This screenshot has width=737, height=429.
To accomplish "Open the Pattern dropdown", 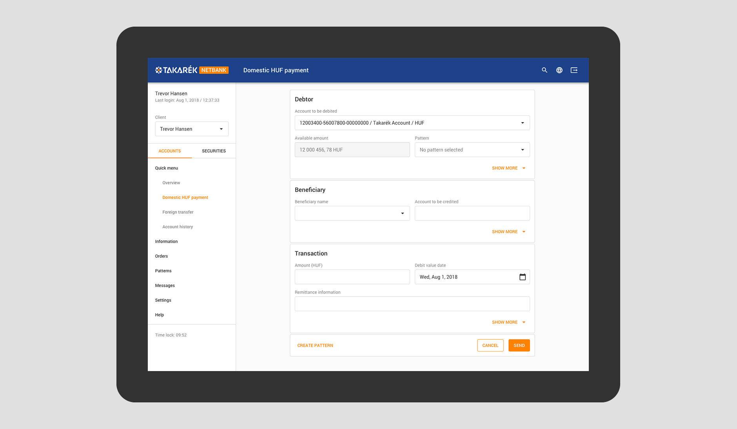I will (x=472, y=150).
